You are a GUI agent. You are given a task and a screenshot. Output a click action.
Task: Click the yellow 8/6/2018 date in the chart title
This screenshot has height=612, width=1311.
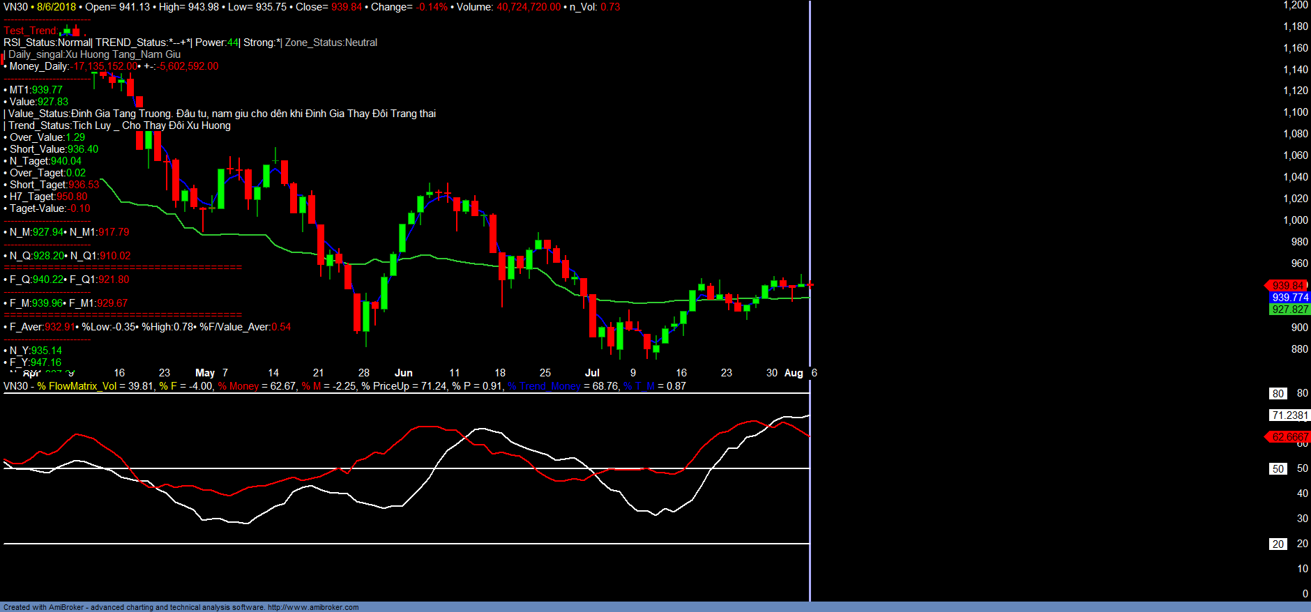pyautogui.click(x=56, y=7)
